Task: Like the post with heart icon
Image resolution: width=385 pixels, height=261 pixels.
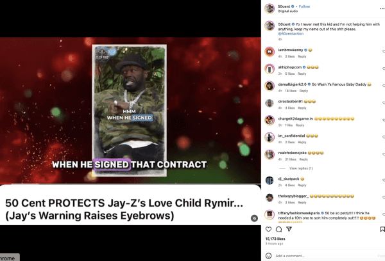Action: (268, 229)
